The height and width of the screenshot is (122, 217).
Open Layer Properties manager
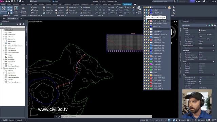tap(139, 10)
